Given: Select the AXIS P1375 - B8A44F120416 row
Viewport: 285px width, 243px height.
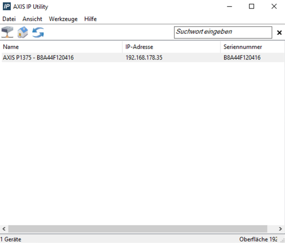Looking at the screenshot, I should tap(143, 58).
